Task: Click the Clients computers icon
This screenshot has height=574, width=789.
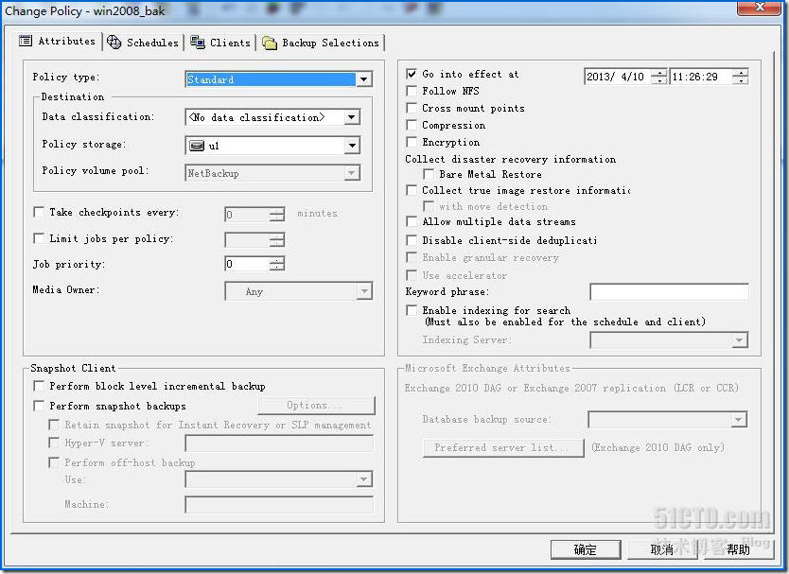Action: point(197,43)
